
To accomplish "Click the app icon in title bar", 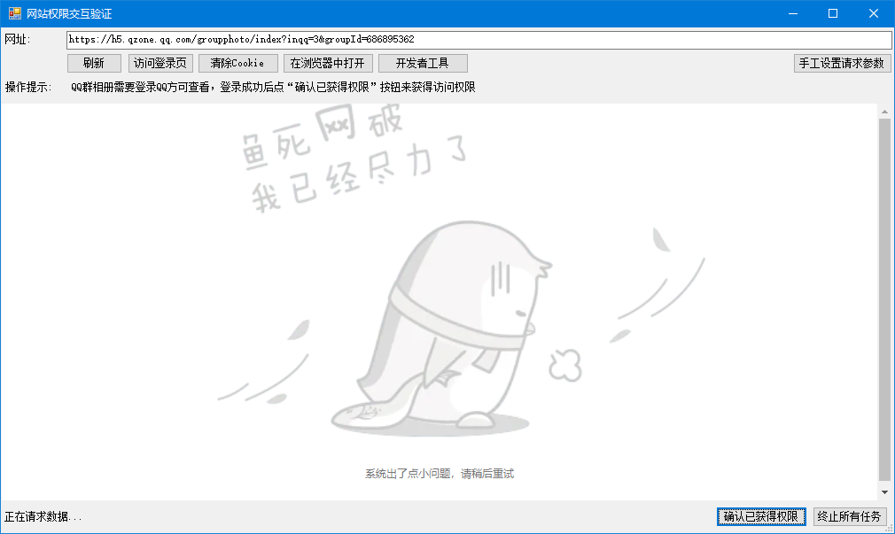I will [14, 13].
